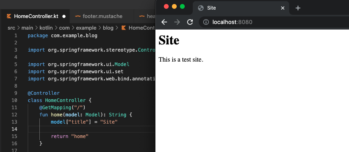The height and width of the screenshot is (152, 349).
Task: Click the green fullscreen button of the browser
Action: (182, 6)
